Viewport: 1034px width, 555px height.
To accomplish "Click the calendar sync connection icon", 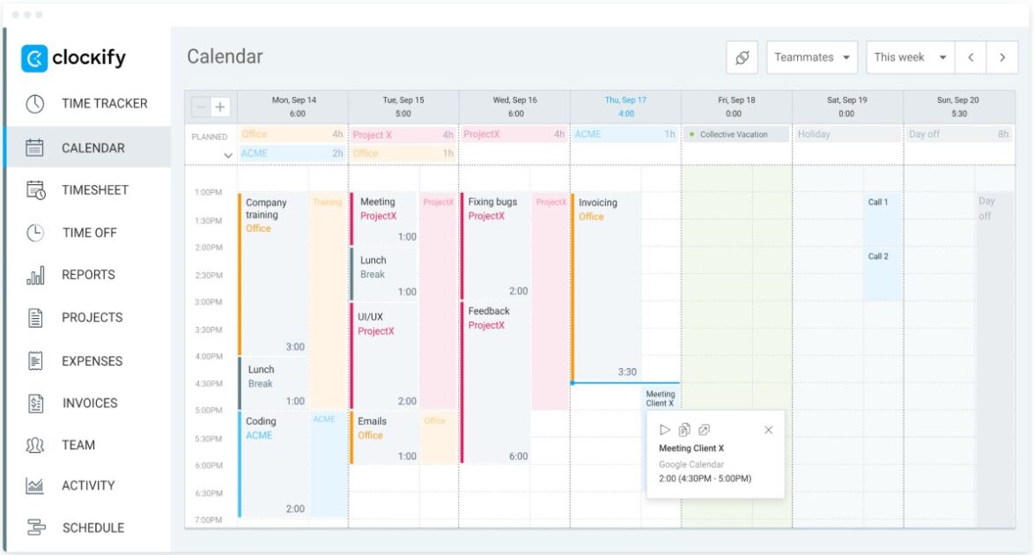I will pyautogui.click(x=742, y=56).
